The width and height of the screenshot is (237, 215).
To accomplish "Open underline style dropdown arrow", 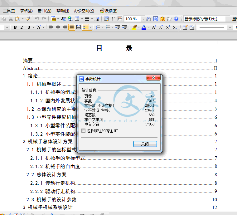I will (x=34, y=27).
